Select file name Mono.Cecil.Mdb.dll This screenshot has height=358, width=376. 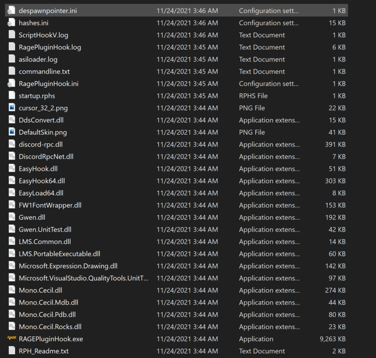tap(48, 303)
